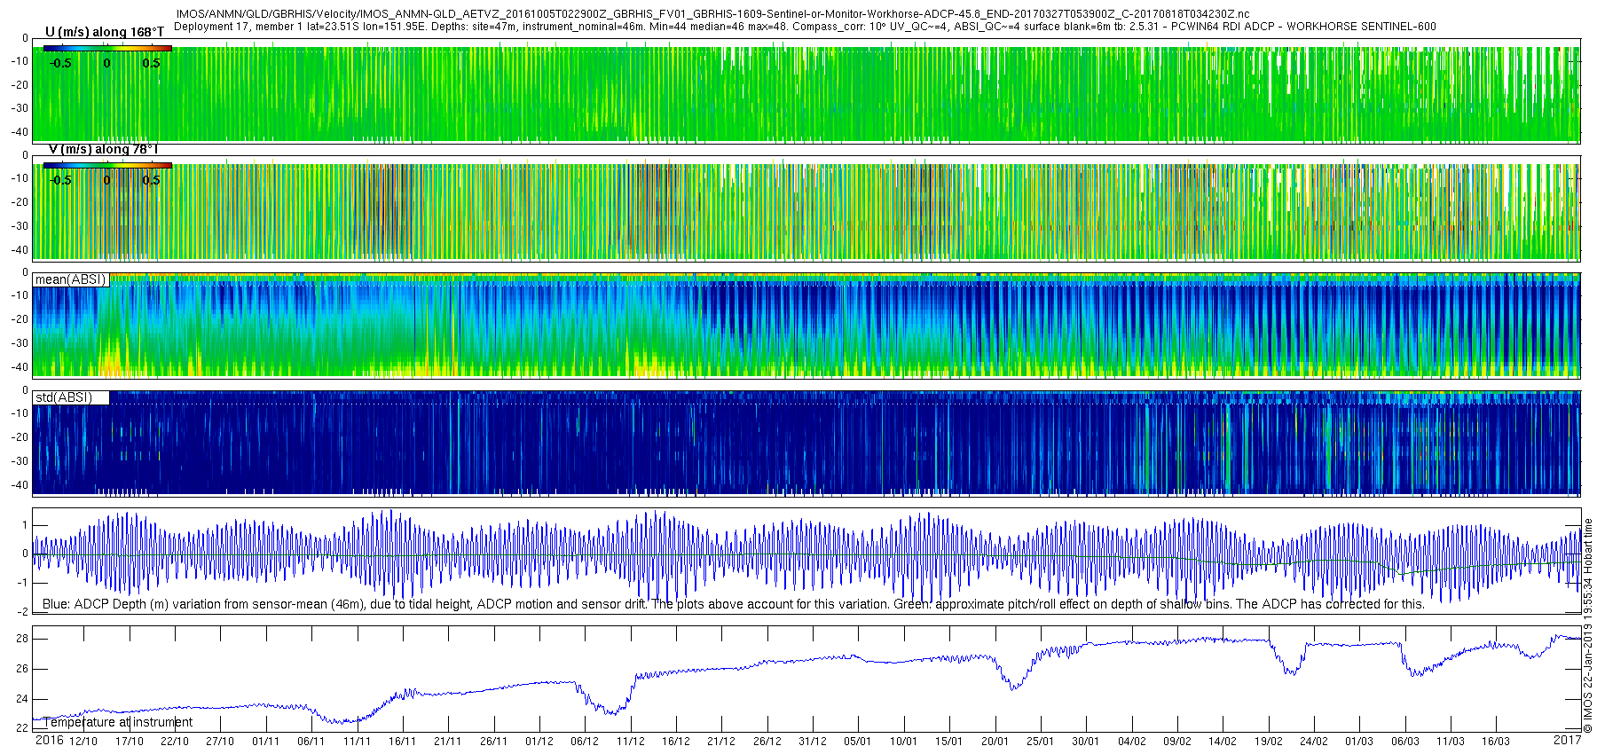Click the '12/10' date tick label
The height and width of the screenshot is (754, 1597).
pos(83,742)
